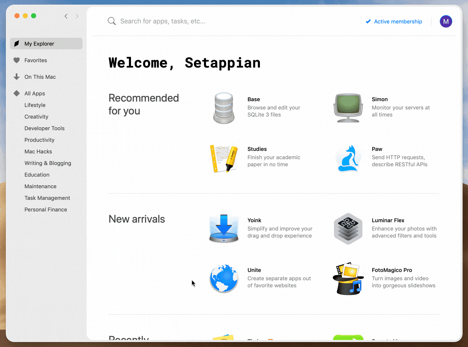
Task: Open the Yoink download tray icon
Action: pyautogui.click(x=223, y=228)
